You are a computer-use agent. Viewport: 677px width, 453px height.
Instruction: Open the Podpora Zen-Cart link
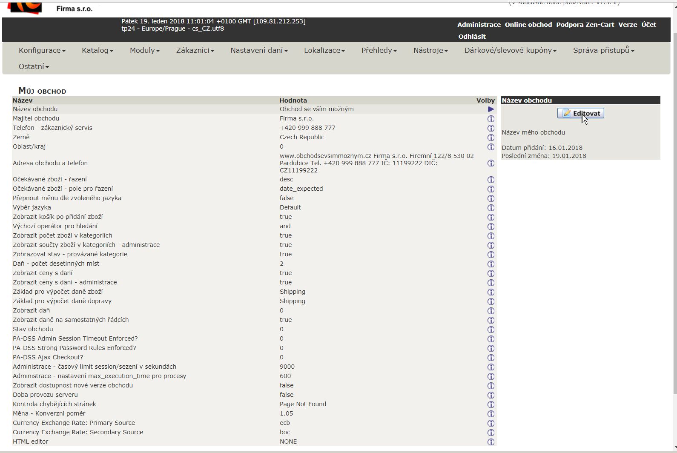pos(585,25)
